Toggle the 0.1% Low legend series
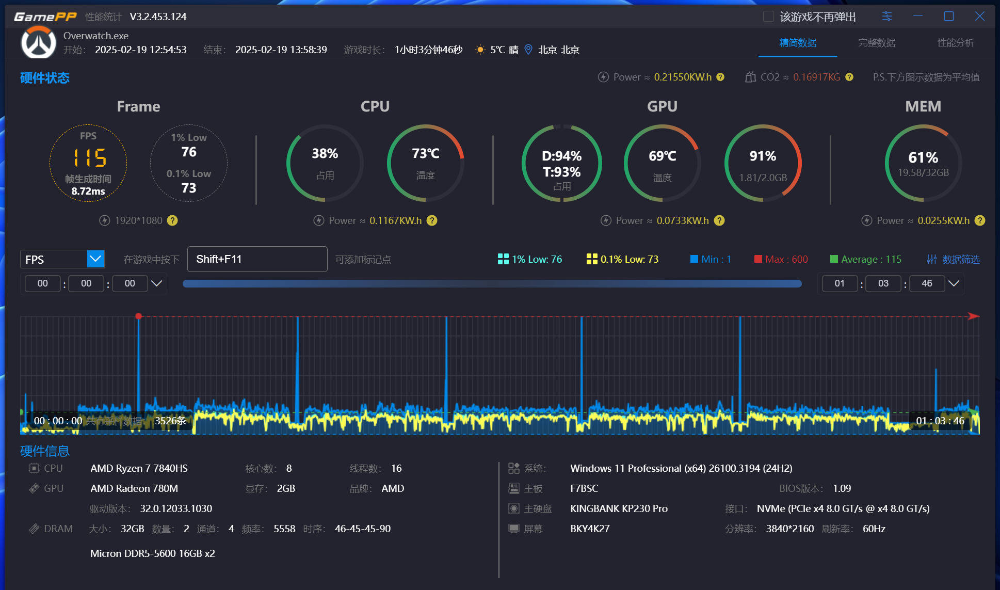 pos(622,259)
